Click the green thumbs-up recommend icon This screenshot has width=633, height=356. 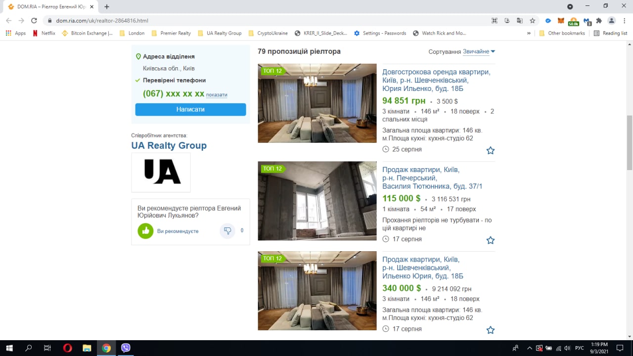(x=145, y=231)
